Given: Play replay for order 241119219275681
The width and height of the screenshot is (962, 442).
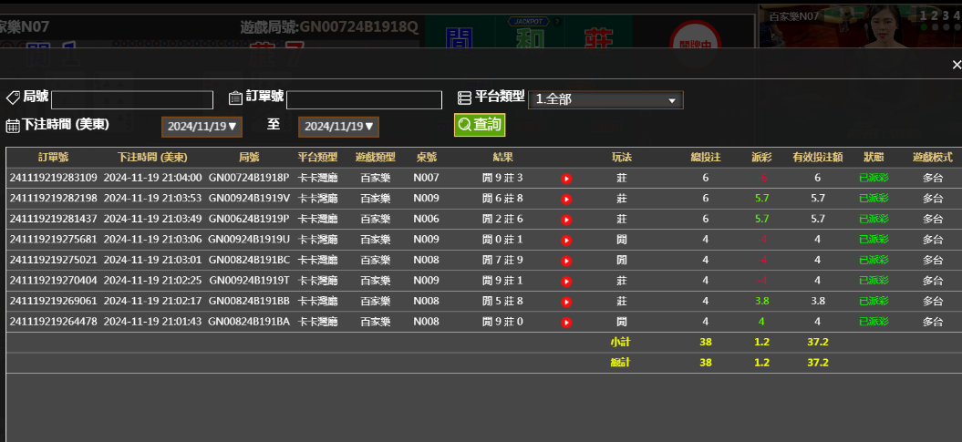Looking at the screenshot, I should pos(566,241).
